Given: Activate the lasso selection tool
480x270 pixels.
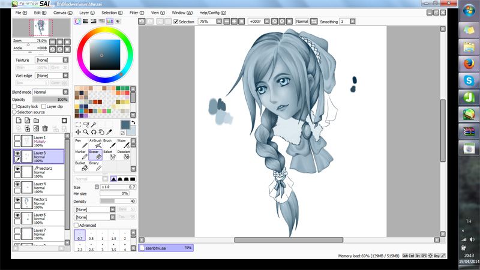Looking at the screenshot, I should (x=86, y=124).
